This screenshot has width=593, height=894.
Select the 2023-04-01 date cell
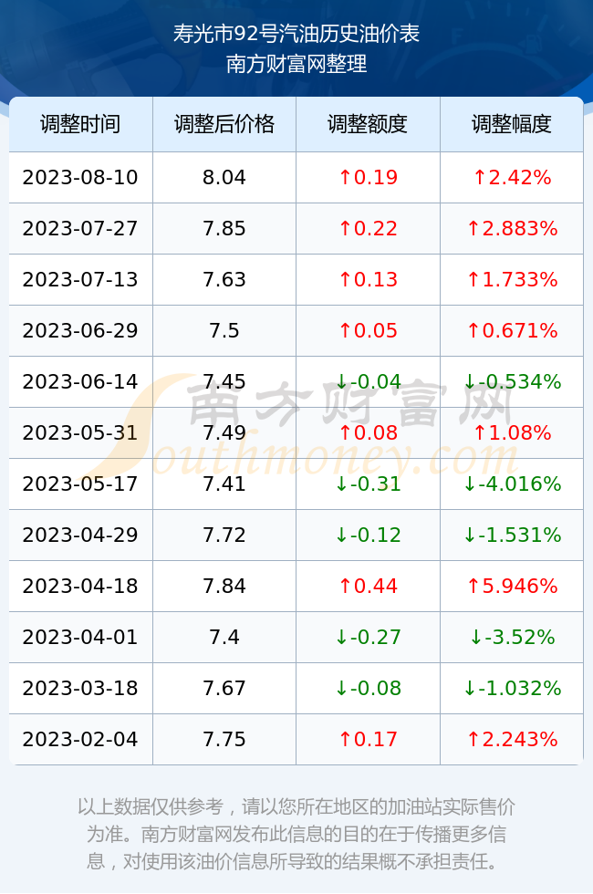[80, 637]
